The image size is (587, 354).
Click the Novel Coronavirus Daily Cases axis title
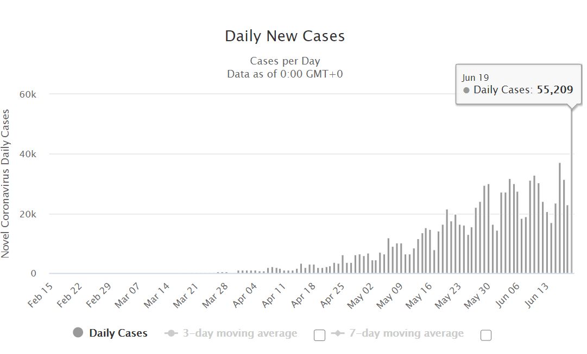pyautogui.click(x=5, y=184)
